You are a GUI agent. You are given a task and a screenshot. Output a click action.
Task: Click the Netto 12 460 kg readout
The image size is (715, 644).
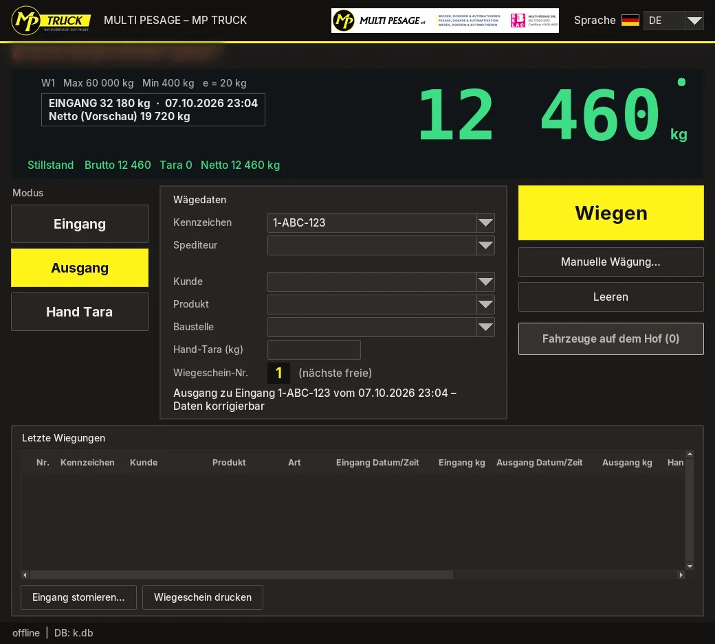(241, 165)
